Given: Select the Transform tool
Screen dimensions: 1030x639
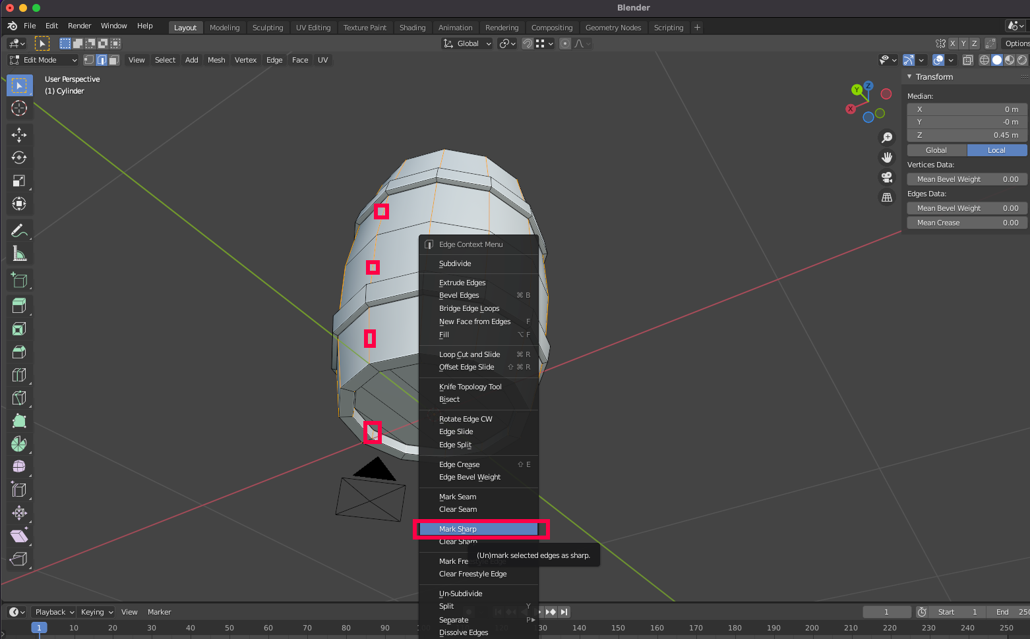Looking at the screenshot, I should tap(19, 204).
